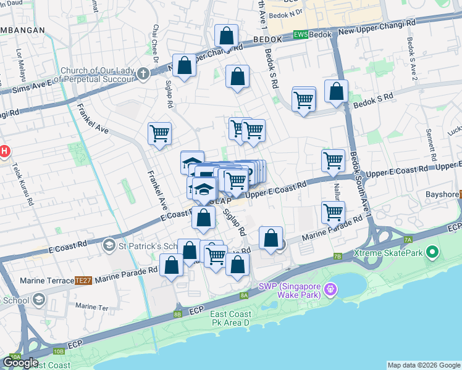Click the 8B expressway exit badge
The height and width of the screenshot is (370, 462).
177,314
